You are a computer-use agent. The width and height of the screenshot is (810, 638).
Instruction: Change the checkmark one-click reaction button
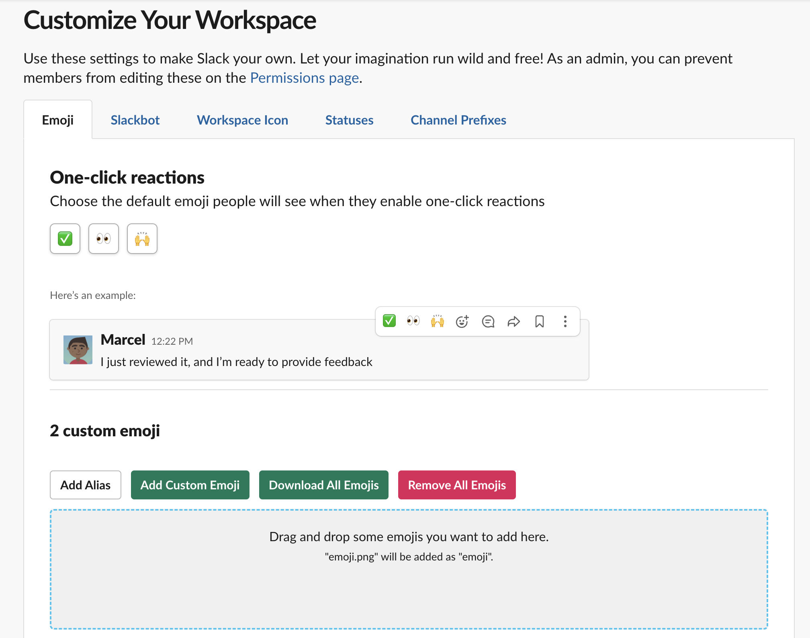point(65,239)
